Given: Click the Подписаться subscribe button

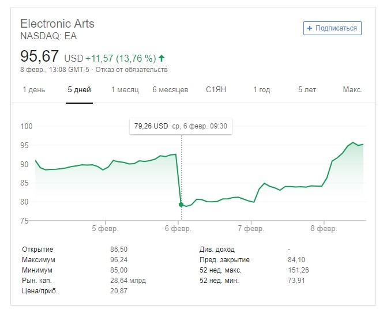Looking at the screenshot, I should click(x=332, y=28).
